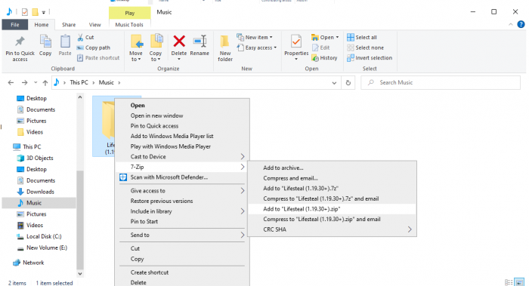Click navigation pane scroll down arrow
This screenshot has height=286, width=529.
tap(80, 274)
